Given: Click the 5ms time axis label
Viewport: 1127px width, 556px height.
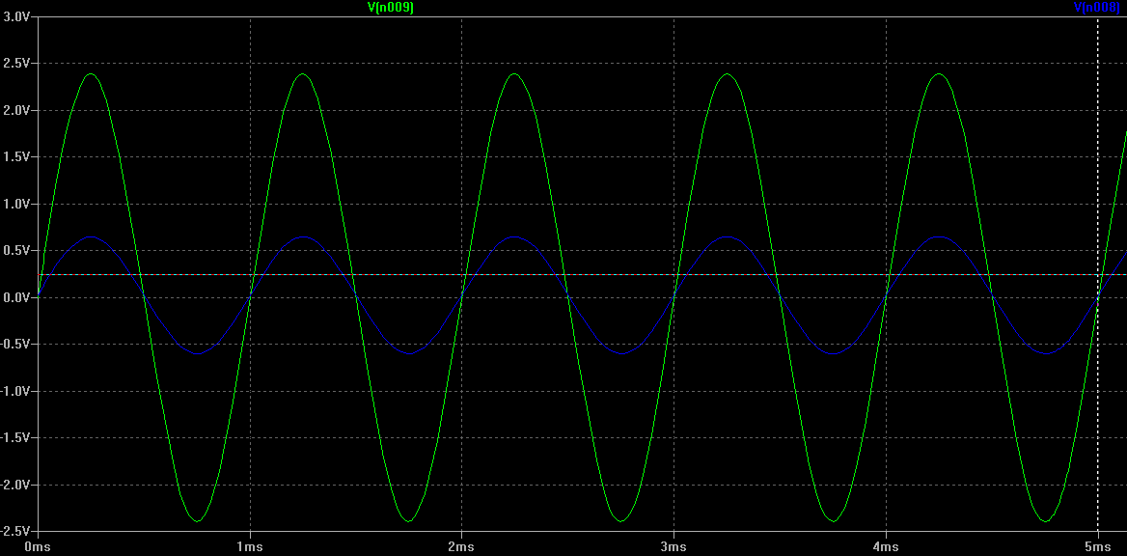Looking at the screenshot, I should click(x=1097, y=547).
